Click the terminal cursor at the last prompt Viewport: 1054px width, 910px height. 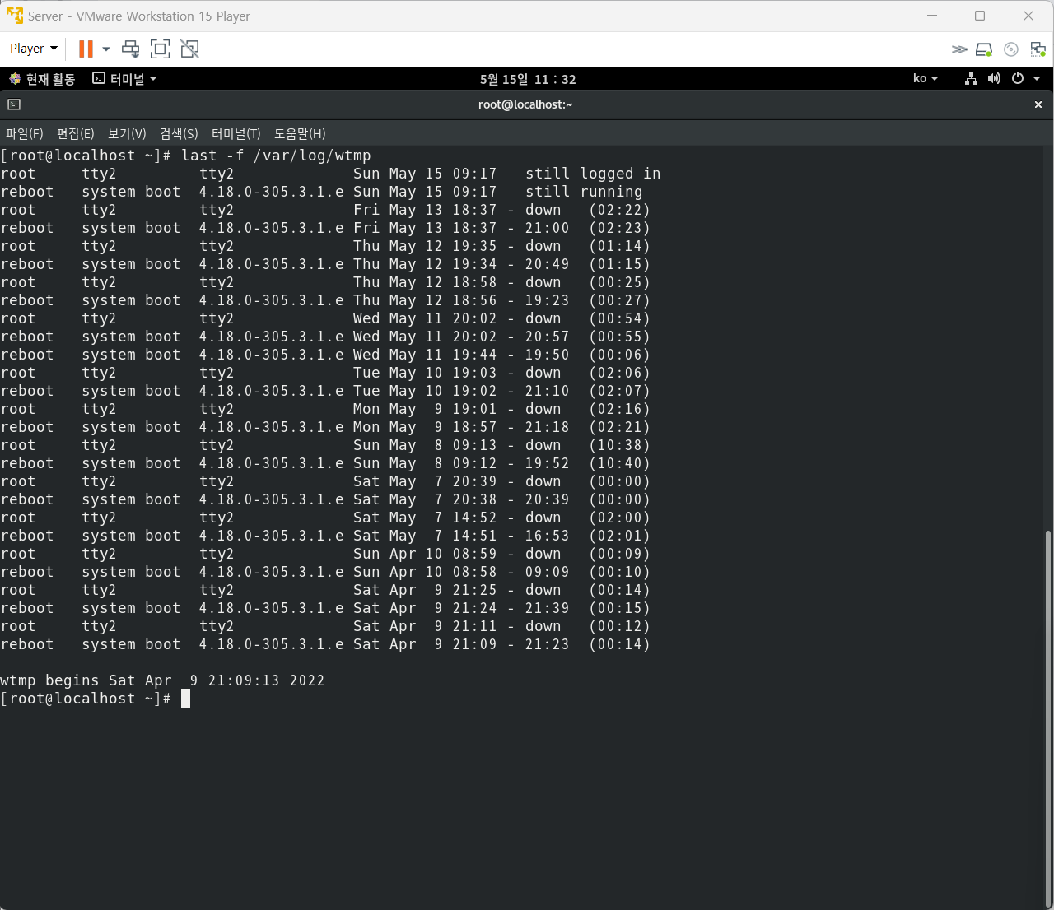185,699
